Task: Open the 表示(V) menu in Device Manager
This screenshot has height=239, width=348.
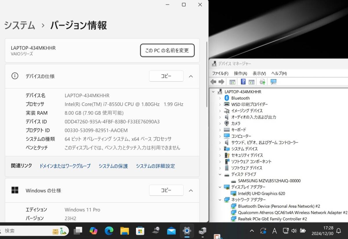Action: [259, 73]
